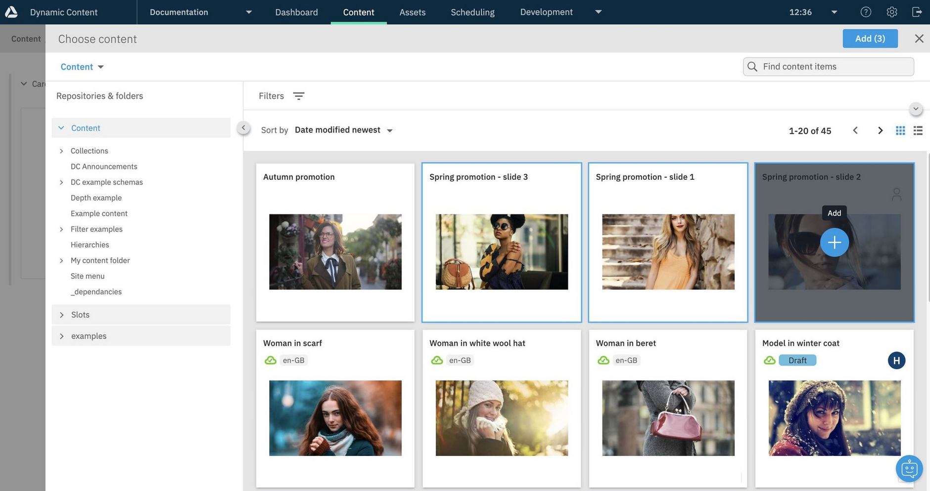This screenshot has height=491, width=930.
Task: Go to previous page of results
Action: tap(855, 130)
